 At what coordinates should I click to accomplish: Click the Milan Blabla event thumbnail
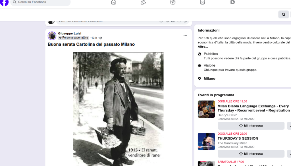pos(206,109)
